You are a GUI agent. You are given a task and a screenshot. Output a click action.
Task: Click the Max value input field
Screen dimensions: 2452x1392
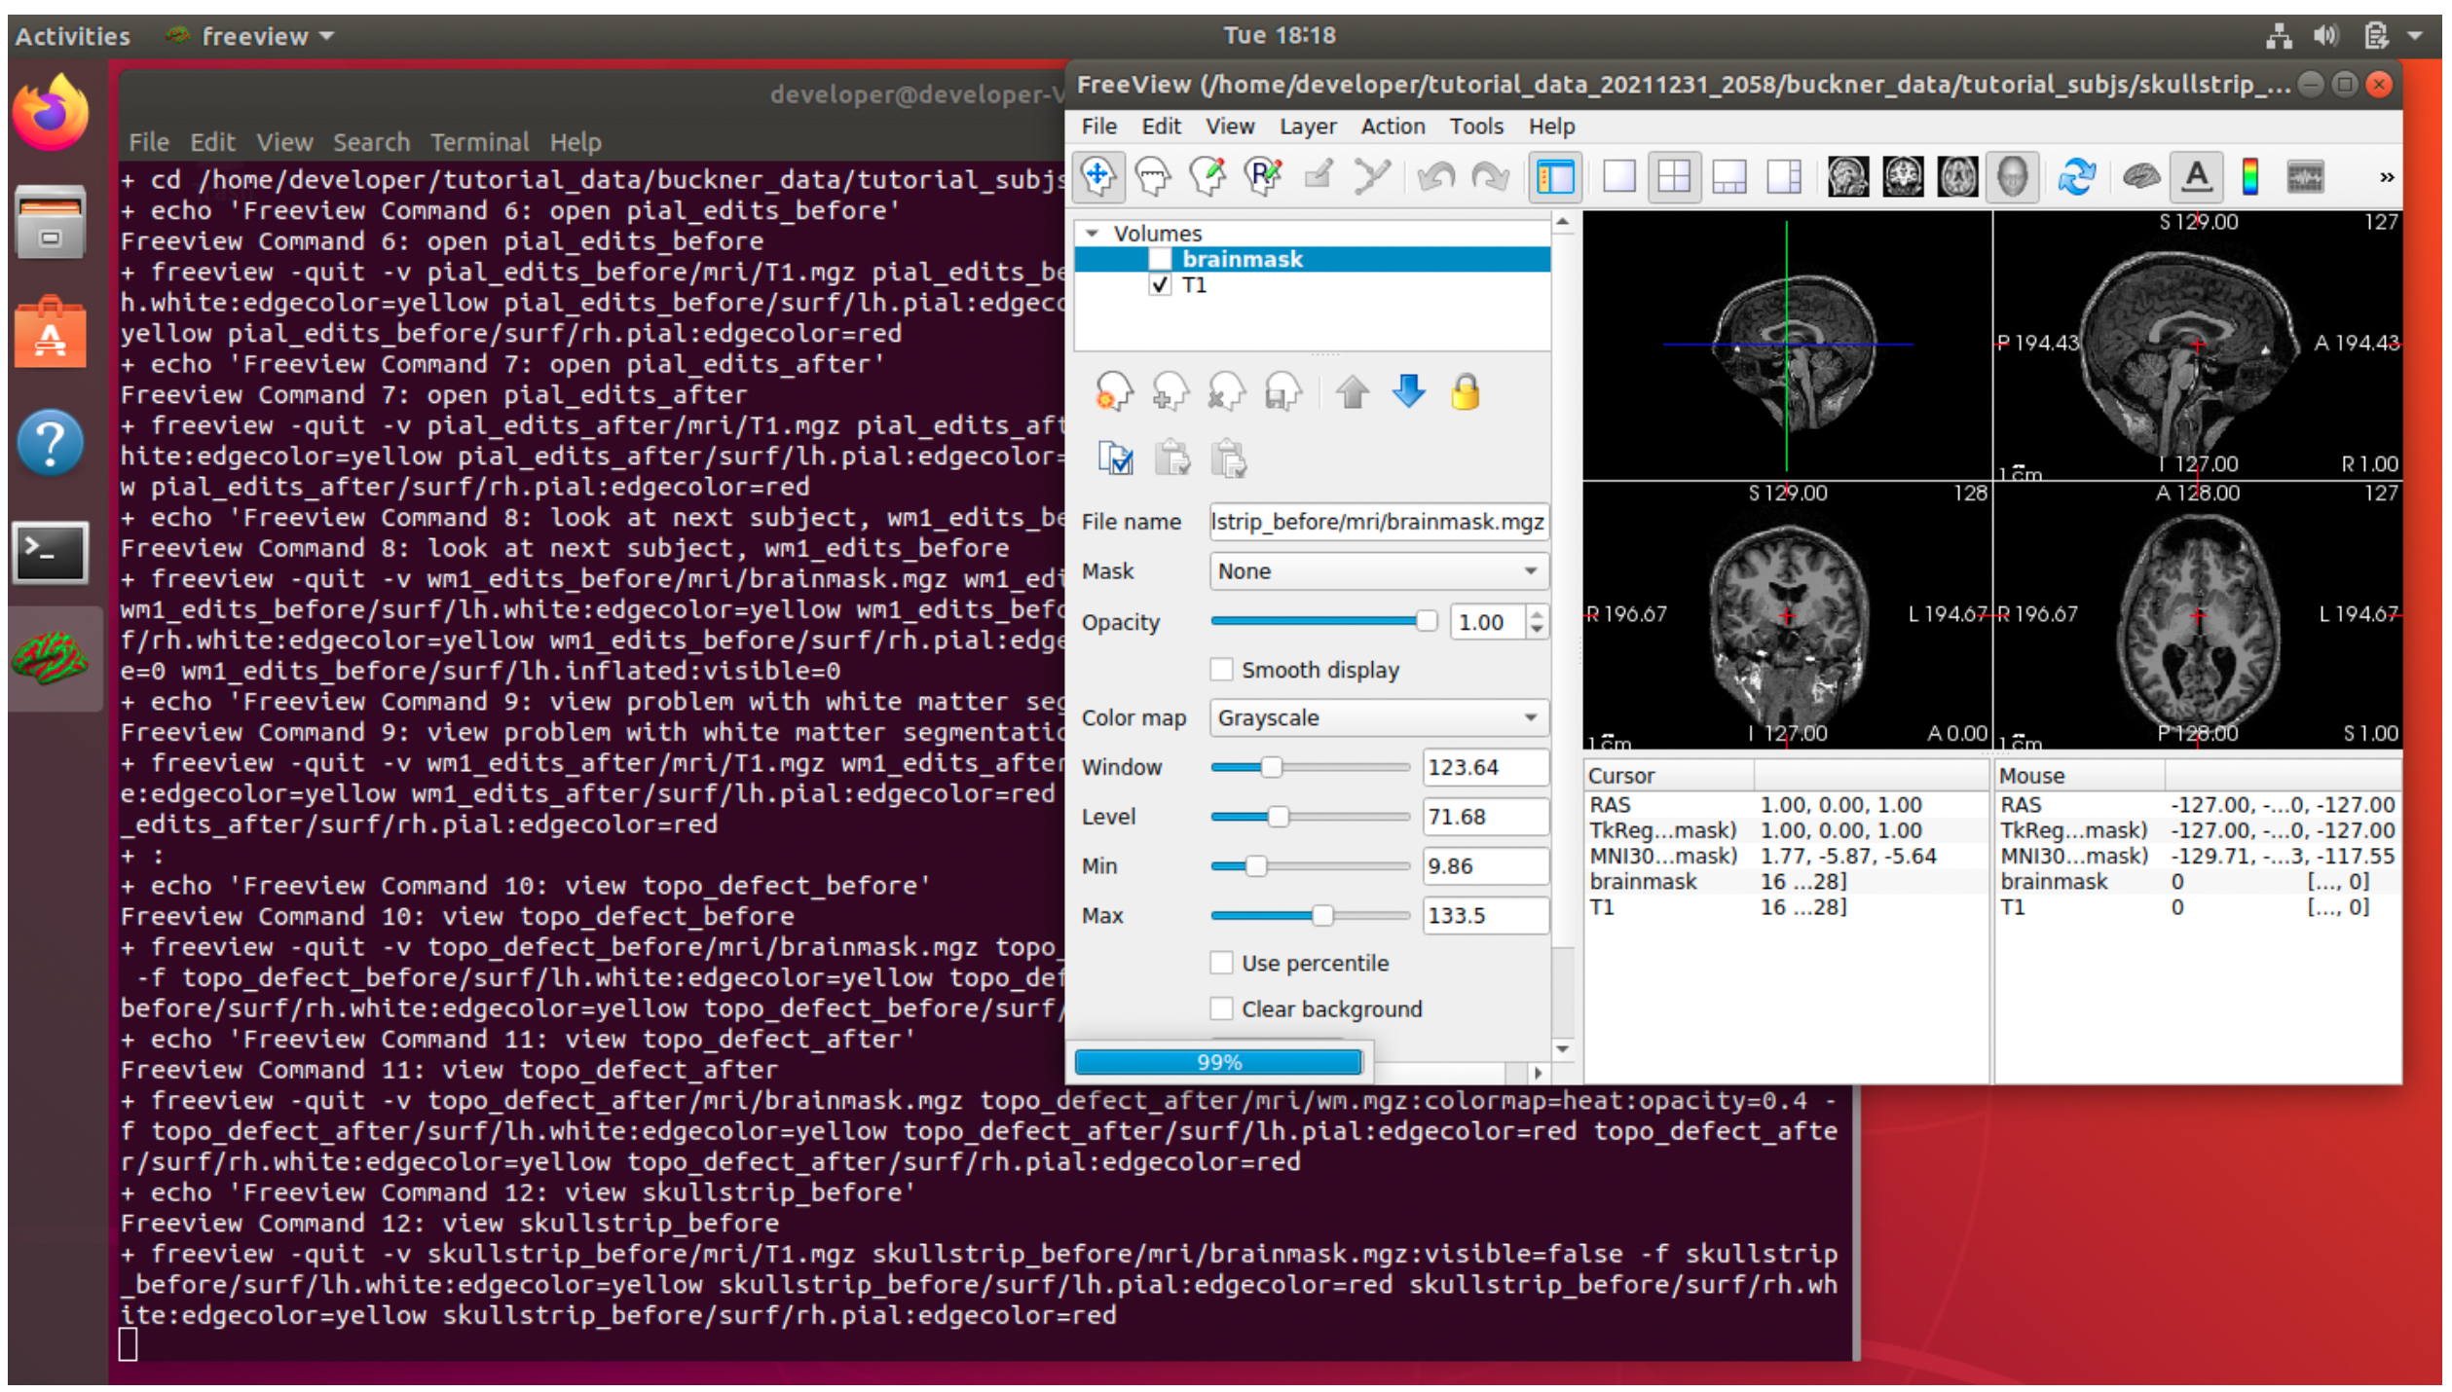(1483, 916)
